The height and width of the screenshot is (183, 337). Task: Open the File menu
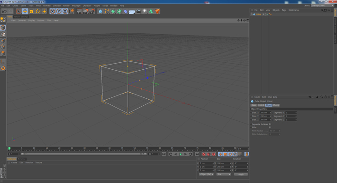3,6
